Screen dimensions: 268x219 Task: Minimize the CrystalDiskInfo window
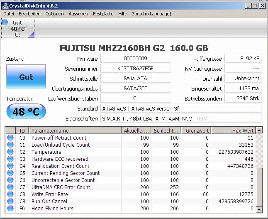[248, 6]
